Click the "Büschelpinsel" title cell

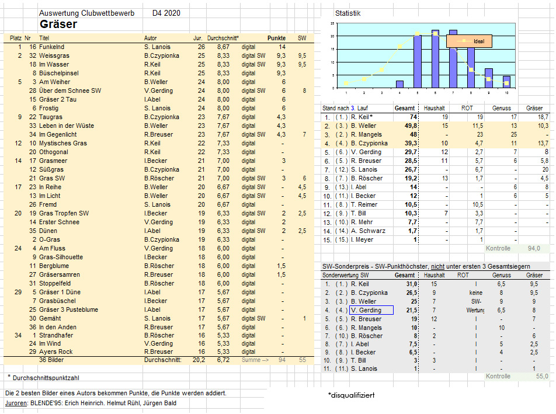coord(59,73)
